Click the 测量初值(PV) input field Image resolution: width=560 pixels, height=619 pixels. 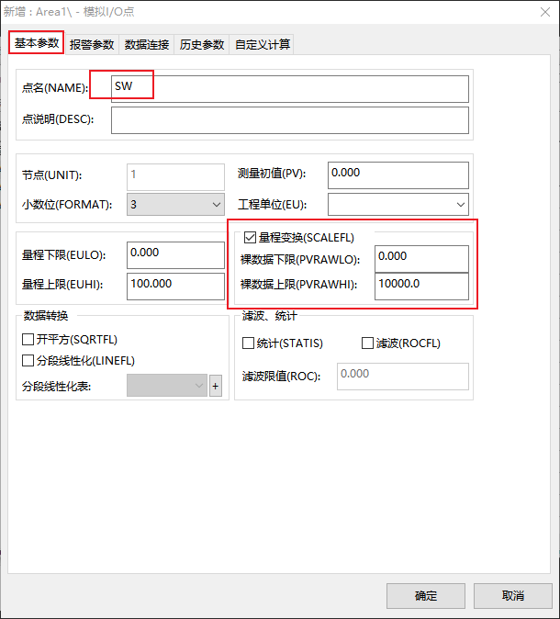pyautogui.click(x=398, y=175)
